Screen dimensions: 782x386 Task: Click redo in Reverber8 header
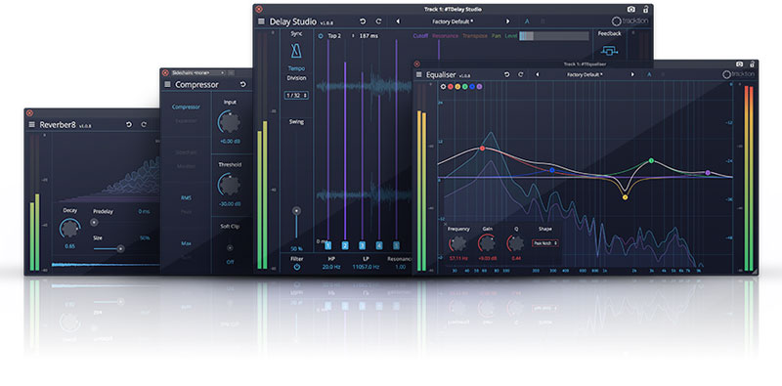[144, 124]
